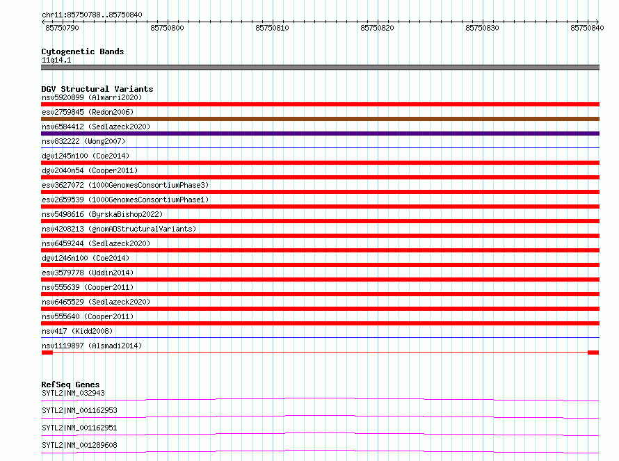Image resolution: width=619 pixels, height=461 pixels.
Task: Open transcript SYTL2|NM_032943
Action: point(73,393)
